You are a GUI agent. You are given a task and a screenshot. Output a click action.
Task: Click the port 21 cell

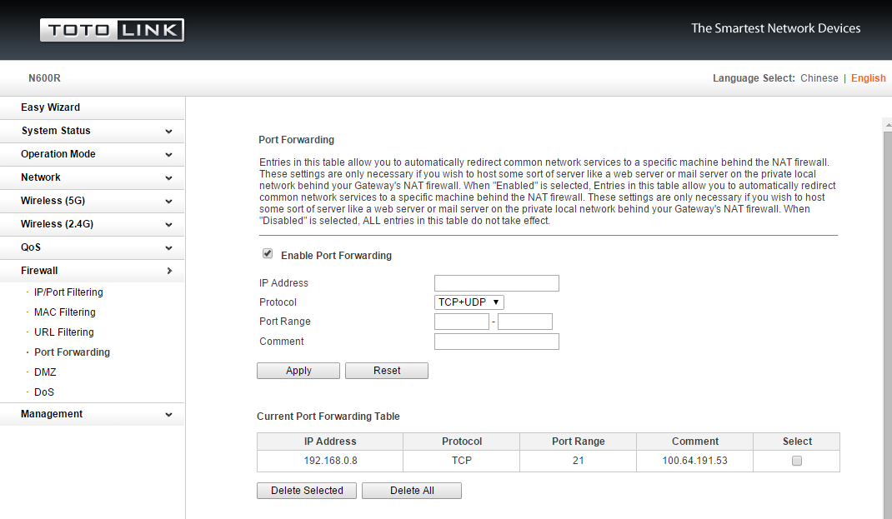(x=578, y=461)
